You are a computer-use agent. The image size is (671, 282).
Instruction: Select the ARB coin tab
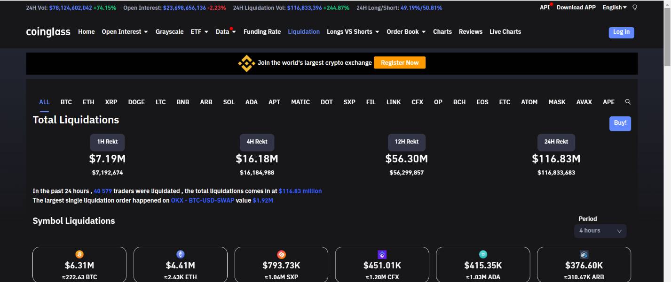206,102
